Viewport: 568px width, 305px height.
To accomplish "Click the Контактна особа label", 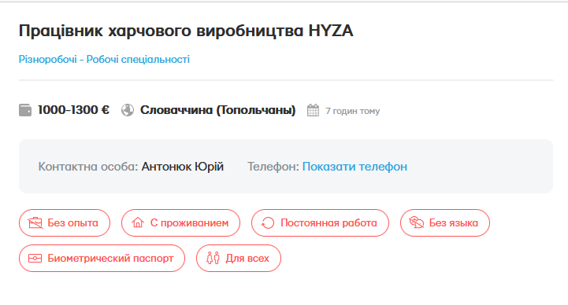I will pyautogui.click(x=88, y=167).
